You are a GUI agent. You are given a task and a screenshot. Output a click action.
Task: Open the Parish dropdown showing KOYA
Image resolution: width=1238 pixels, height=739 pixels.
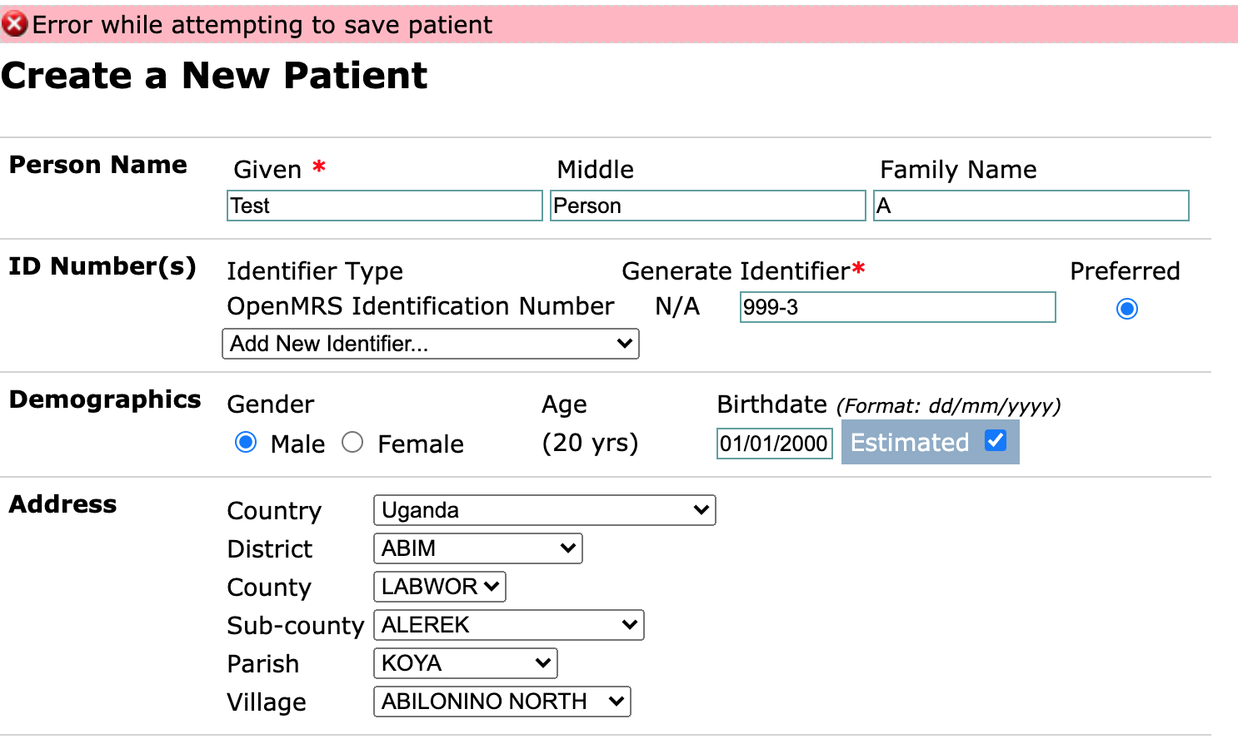[x=466, y=663]
